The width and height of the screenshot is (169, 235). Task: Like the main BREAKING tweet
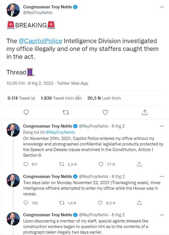[105, 112]
